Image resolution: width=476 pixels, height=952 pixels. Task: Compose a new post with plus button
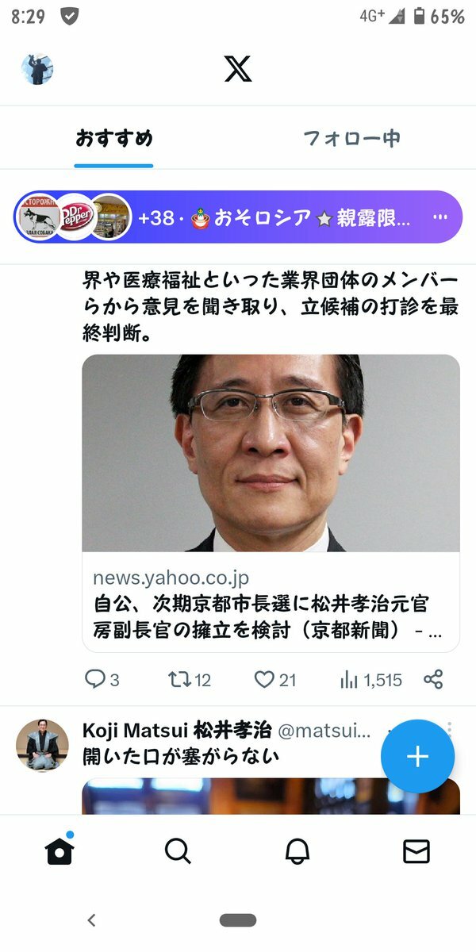pos(417,756)
